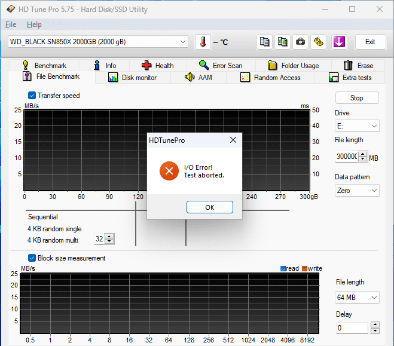Screen dimensions: 394x346
Task: Click the purple download arrow icon
Action: click(x=339, y=42)
